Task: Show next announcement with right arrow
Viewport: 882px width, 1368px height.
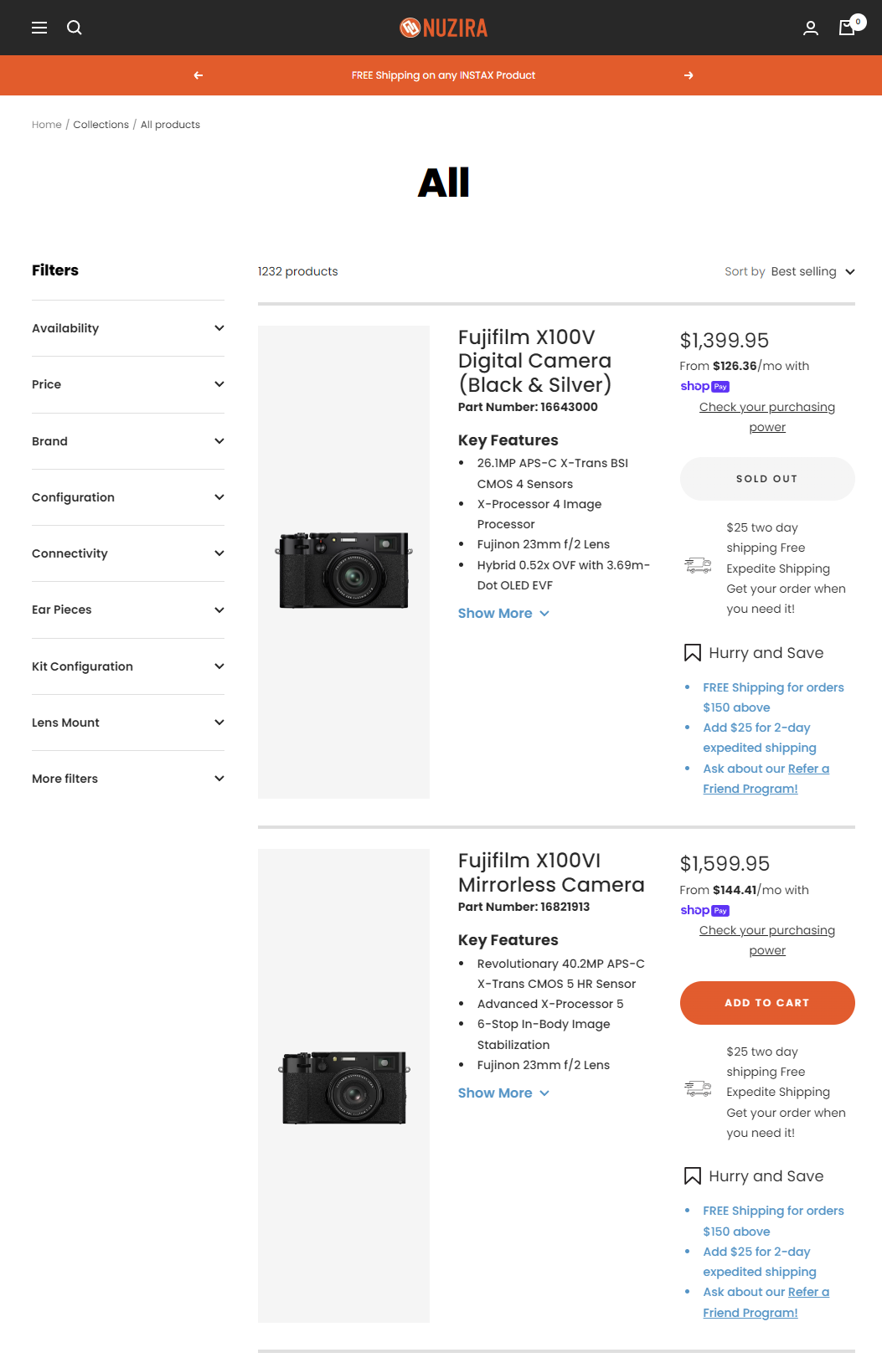Action: tap(689, 75)
